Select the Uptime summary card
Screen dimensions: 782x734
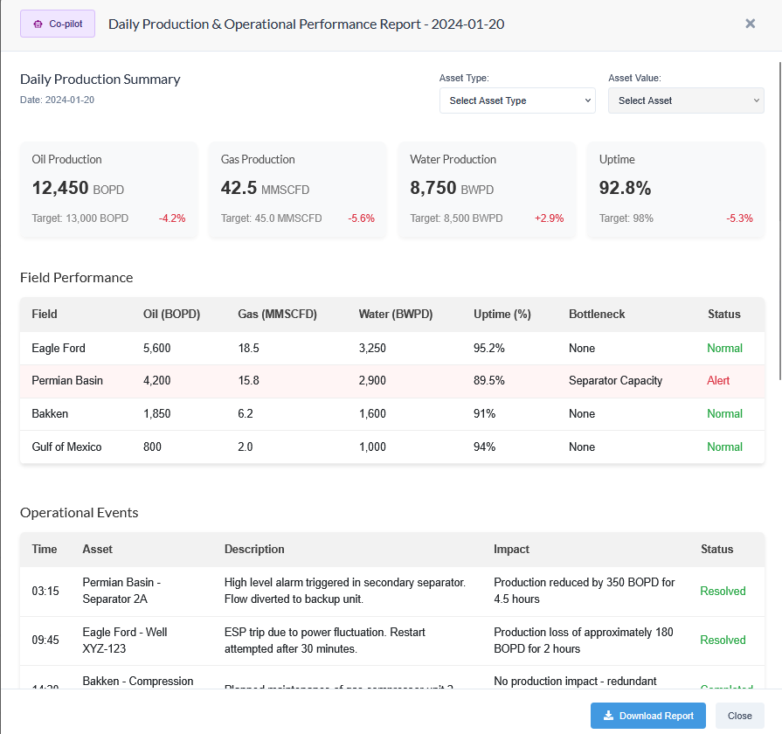click(675, 190)
